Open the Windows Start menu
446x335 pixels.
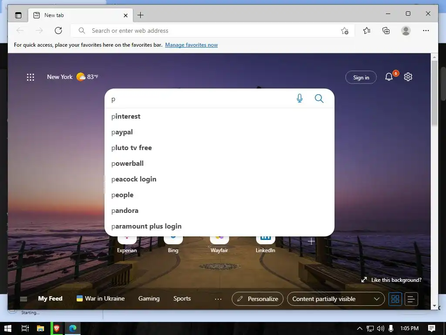click(x=8, y=328)
